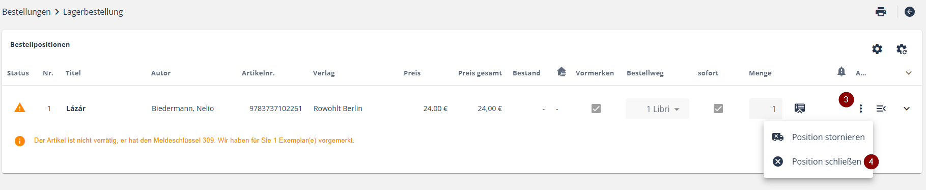
Task: Click the notification bell column header
Action: 841,72
